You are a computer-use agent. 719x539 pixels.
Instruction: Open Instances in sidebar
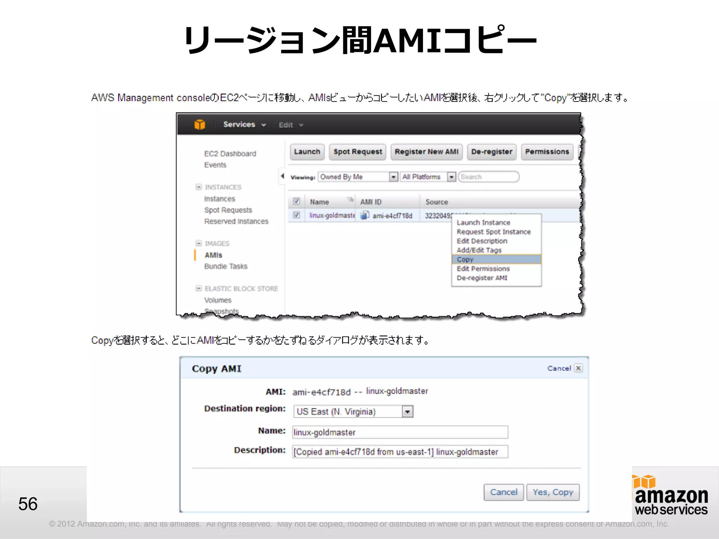pos(219,199)
